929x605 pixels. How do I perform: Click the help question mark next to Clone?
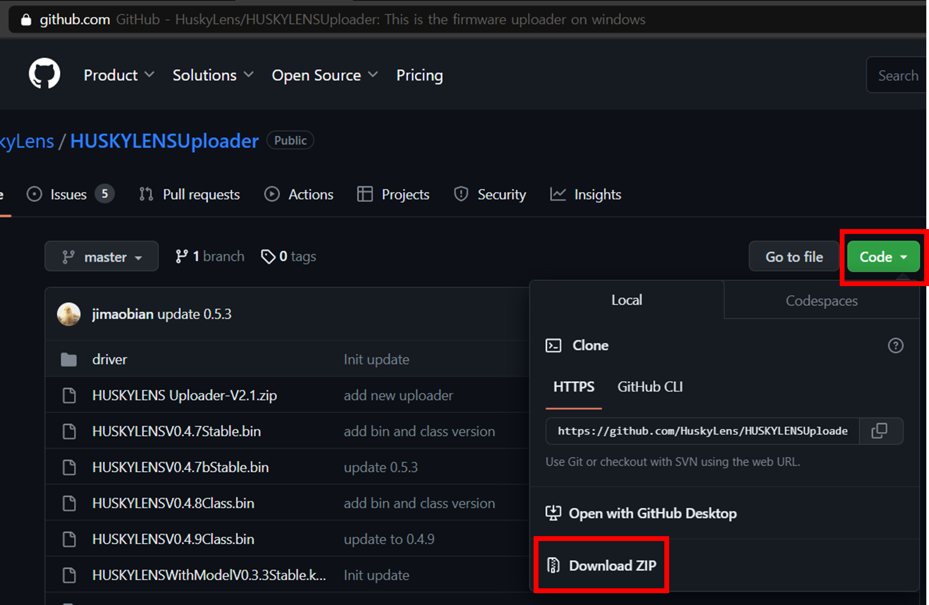click(x=896, y=345)
